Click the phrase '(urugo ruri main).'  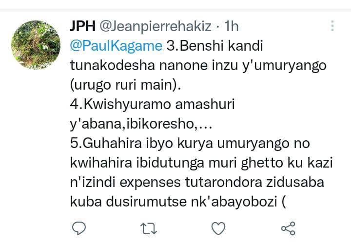125,85
